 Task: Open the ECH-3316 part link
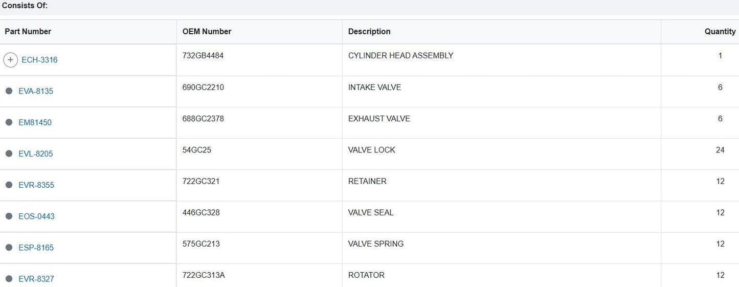click(39, 60)
